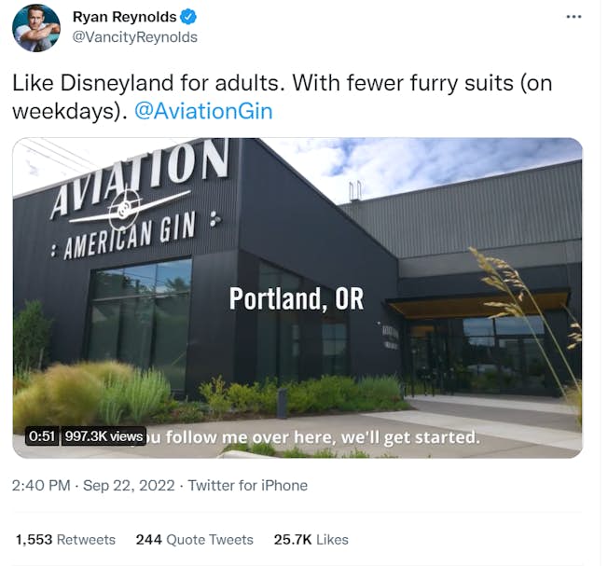
Task: Follow the @AviationGin mention link
Action: tap(204, 111)
